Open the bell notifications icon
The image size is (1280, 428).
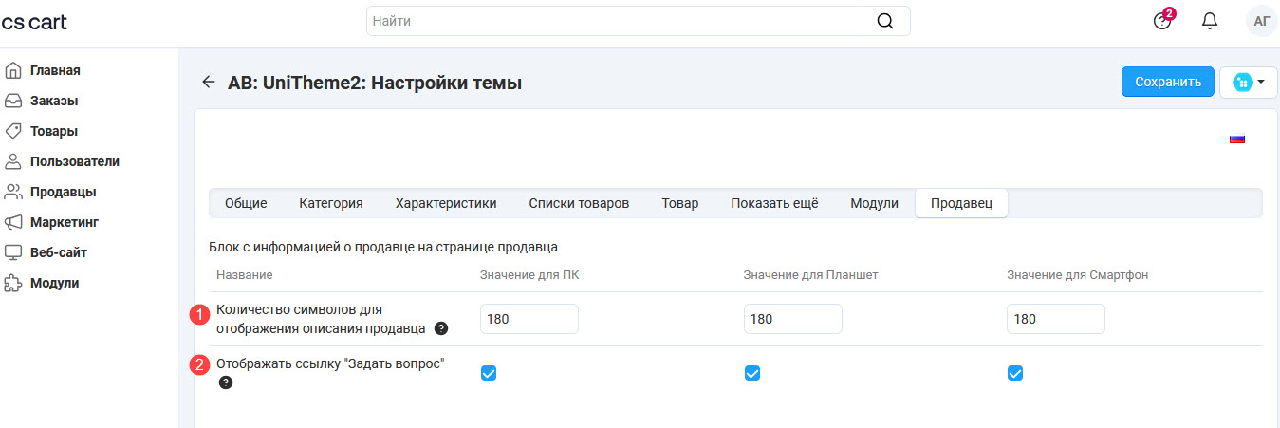[1210, 21]
